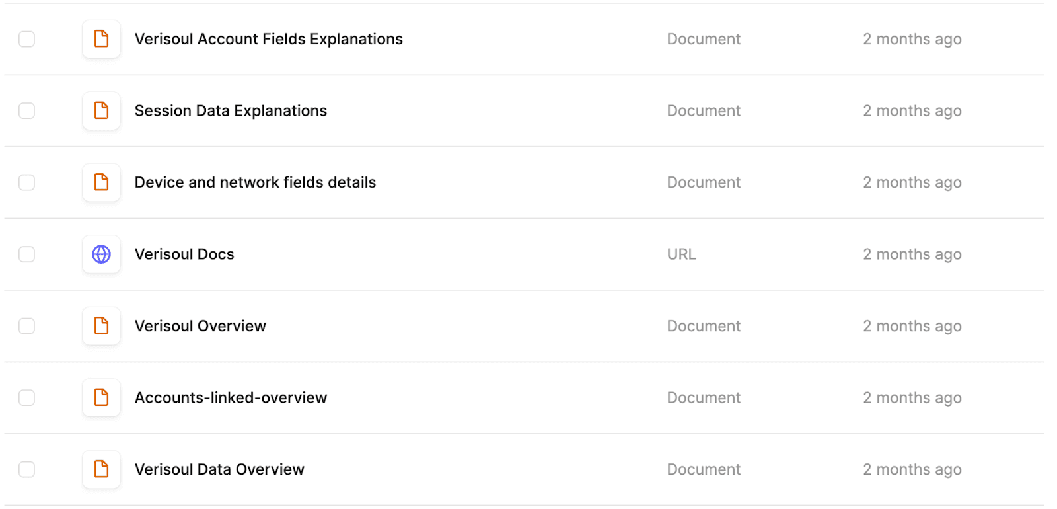Click the document icon for Device and network fields details

point(100,182)
